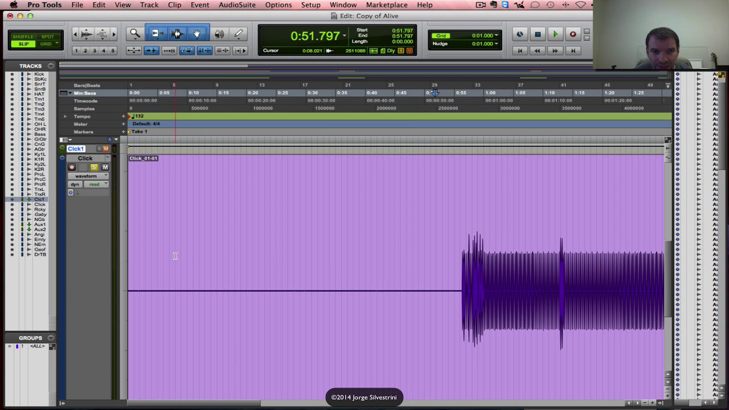Click the audio zoom waveform icon
This screenshot has height=410, width=729.
87,34
